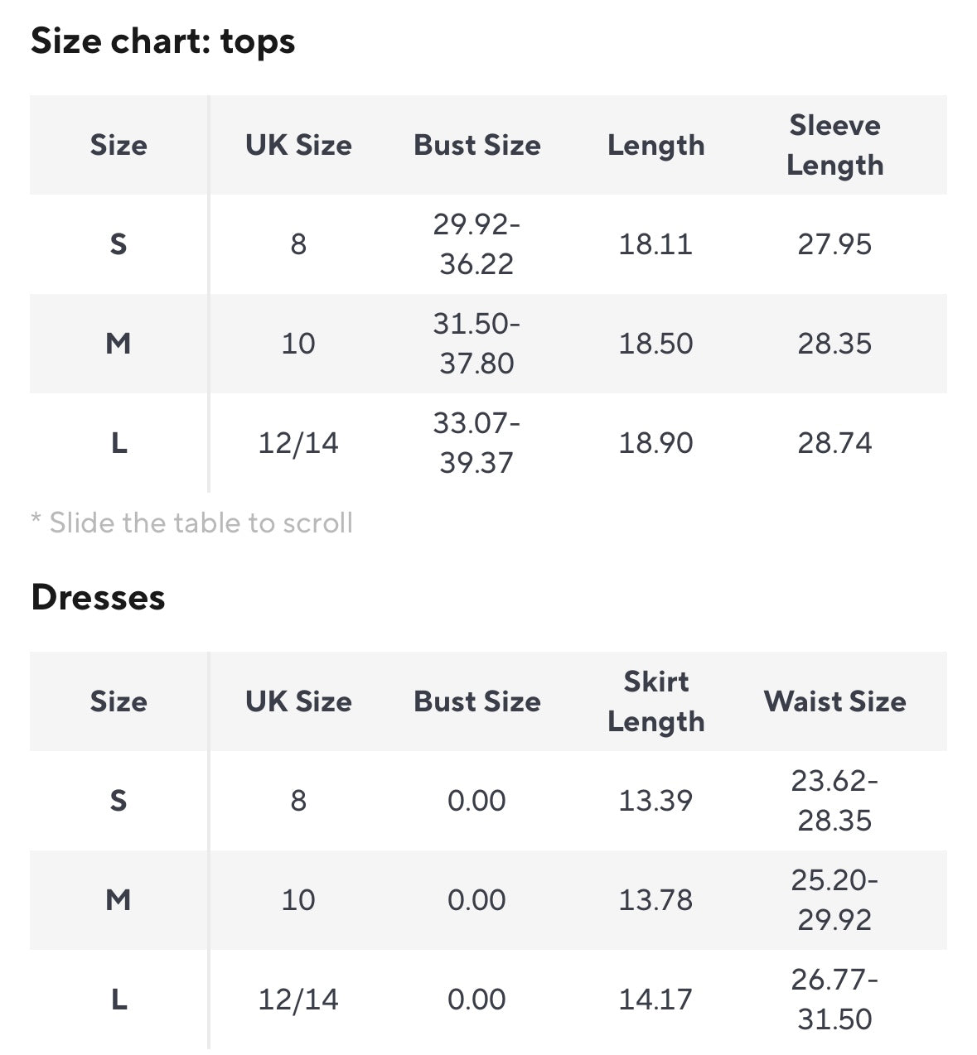Select Bust Size header in tops table
The height and width of the screenshot is (1055, 977).
[x=476, y=145]
